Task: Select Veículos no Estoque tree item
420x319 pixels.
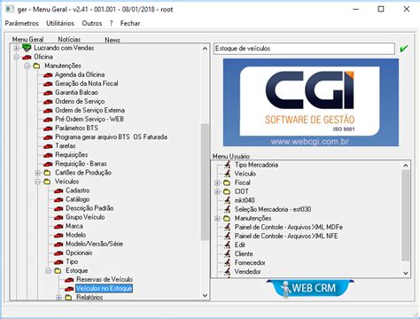Action: coord(104,288)
